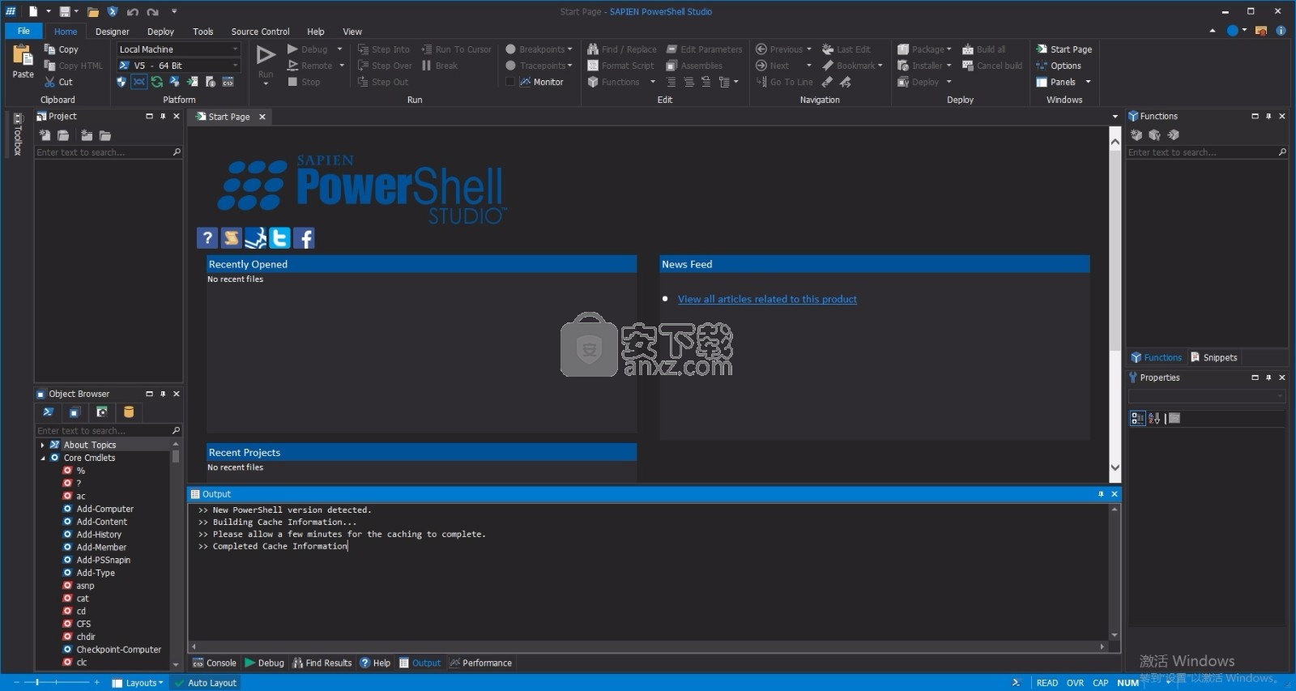Click new function icon in Functions panel
1296x691 pixels.
pos(1136,135)
